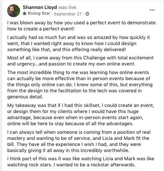Image resolution: width=164 pixels, height=171 pixels.
Task: Select the paragraph starting "My takeaway was"
Action: pyautogui.click(x=81, y=114)
